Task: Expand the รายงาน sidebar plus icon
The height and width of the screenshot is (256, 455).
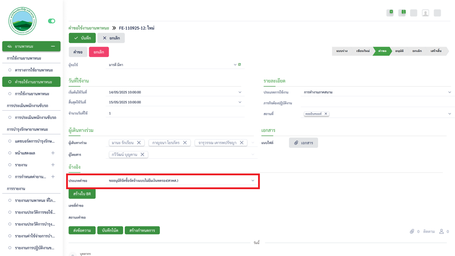Action: click(x=53, y=165)
